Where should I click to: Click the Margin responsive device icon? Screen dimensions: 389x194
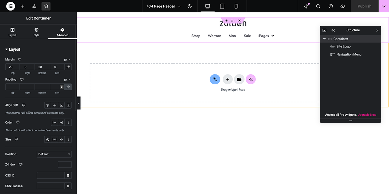click(20, 60)
